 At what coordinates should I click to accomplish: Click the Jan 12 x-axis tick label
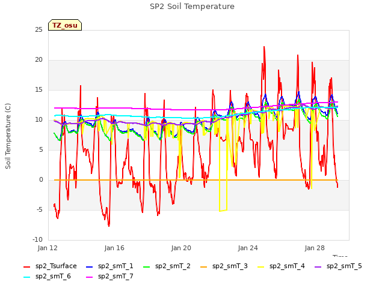point(48,248)
